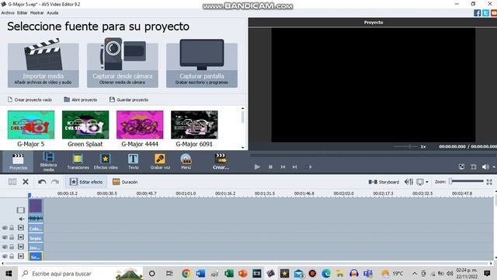The height and width of the screenshot is (280, 497).
Task: Toggle the preview volume speaker icon
Action: coord(485,166)
